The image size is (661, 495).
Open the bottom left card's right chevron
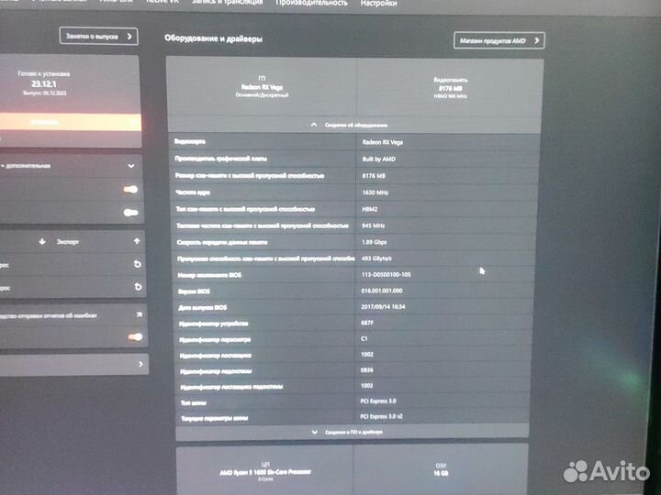(x=140, y=364)
